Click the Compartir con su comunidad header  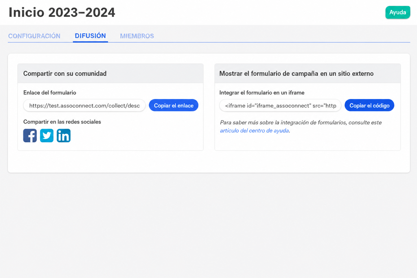[x=65, y=74]
